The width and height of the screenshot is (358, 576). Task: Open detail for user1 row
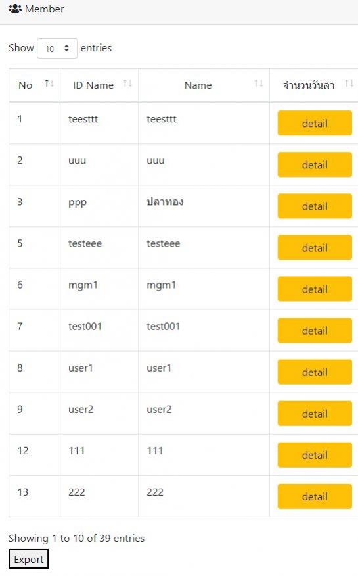(315, 372)
